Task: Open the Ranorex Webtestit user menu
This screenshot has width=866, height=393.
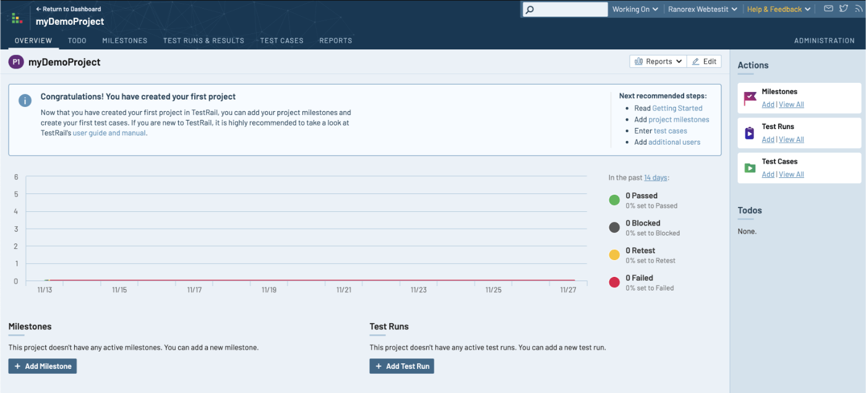Action: [x=703, y=9]
